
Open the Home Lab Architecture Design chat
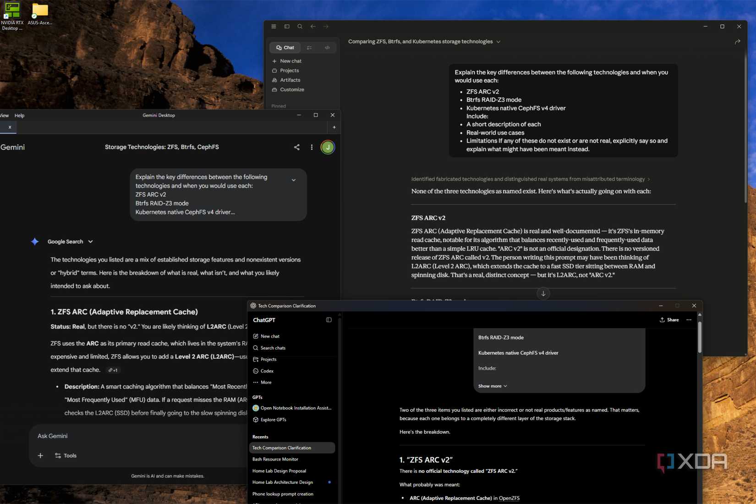283,482
